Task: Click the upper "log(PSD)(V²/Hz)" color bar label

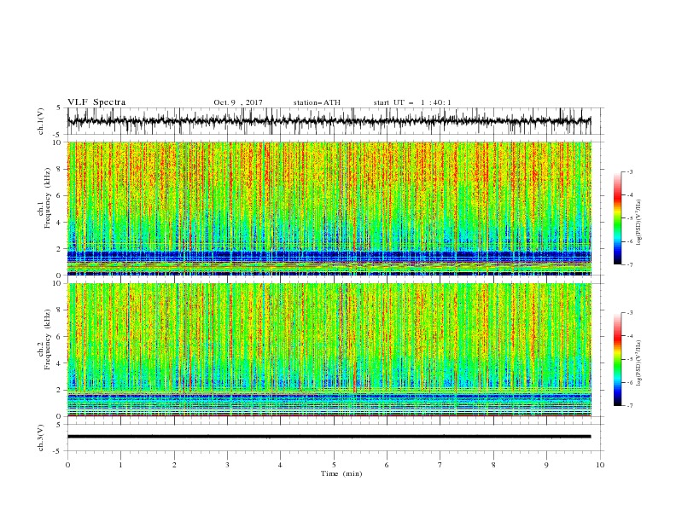Action: (638, 223)
